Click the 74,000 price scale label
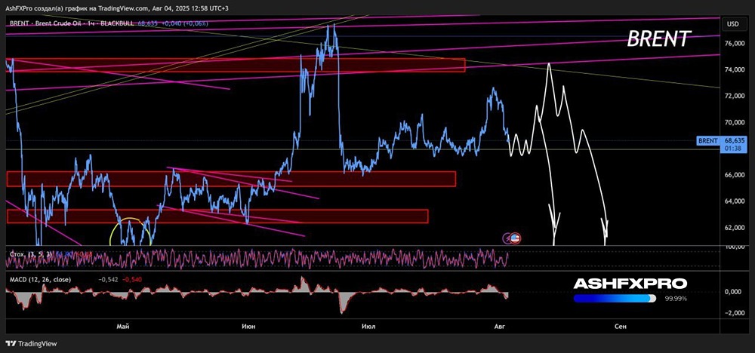This screenshot has height=353, width=755. [x=733, y=69]
